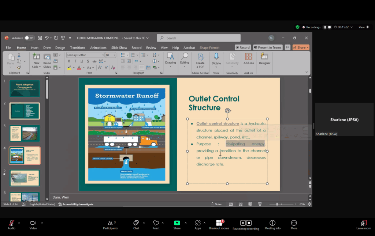This screenshot has height=236, width=375.
Task: Open Zoom Breakout rooms
Action: pos(219,224)
